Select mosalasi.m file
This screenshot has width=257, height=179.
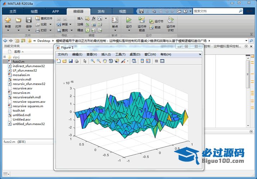(21, 75)
